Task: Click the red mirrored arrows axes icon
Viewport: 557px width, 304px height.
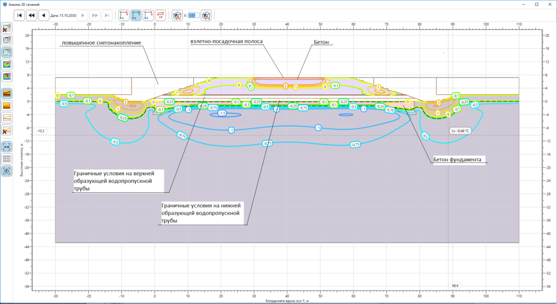Action: coord(160,15)
